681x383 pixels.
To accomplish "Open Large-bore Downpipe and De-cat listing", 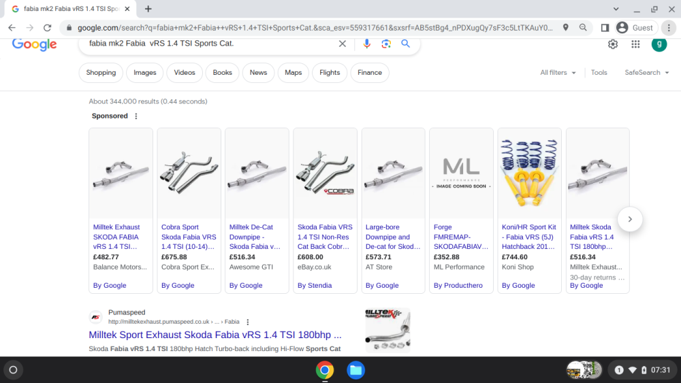I will click(x=393, y=237).
